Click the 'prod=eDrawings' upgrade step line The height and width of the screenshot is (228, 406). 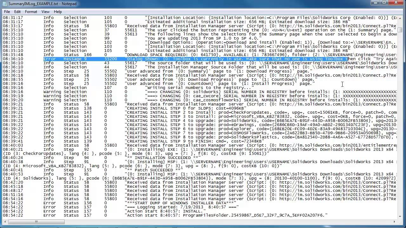coord(260,125)
